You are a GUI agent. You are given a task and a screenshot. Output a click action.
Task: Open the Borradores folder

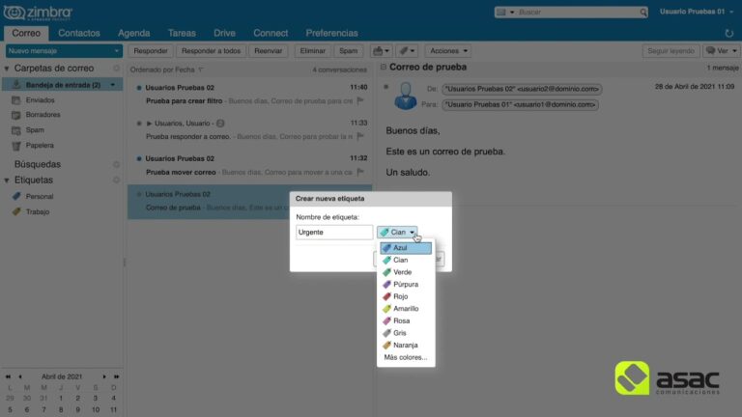[x=43, y=115]
